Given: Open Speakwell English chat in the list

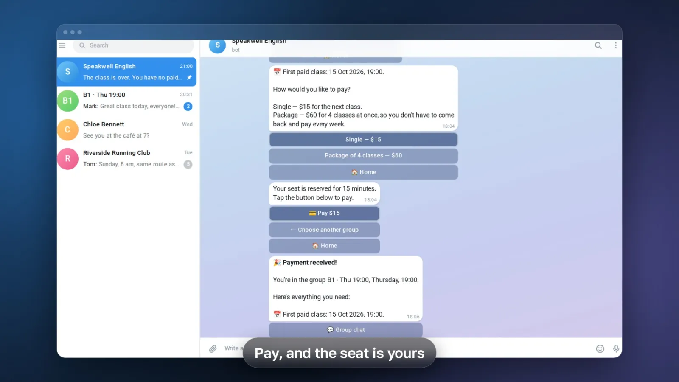Looking at the screenshot, I should [126, 72].
